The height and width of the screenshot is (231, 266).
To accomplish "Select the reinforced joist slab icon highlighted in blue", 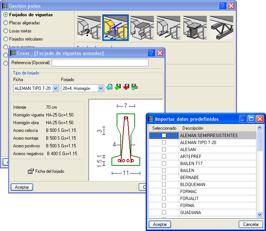I will [x=116, y=28].
